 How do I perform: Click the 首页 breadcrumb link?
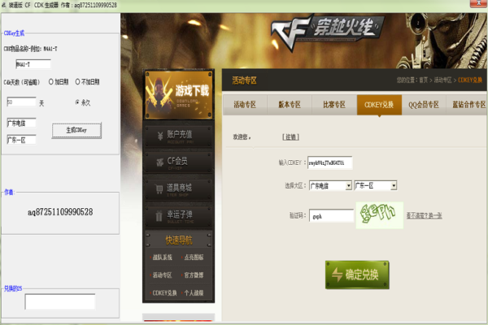[423, 80]
